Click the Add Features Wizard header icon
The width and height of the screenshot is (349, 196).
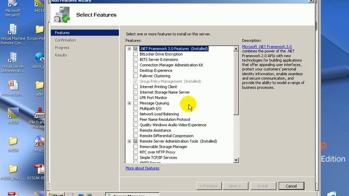62,15
